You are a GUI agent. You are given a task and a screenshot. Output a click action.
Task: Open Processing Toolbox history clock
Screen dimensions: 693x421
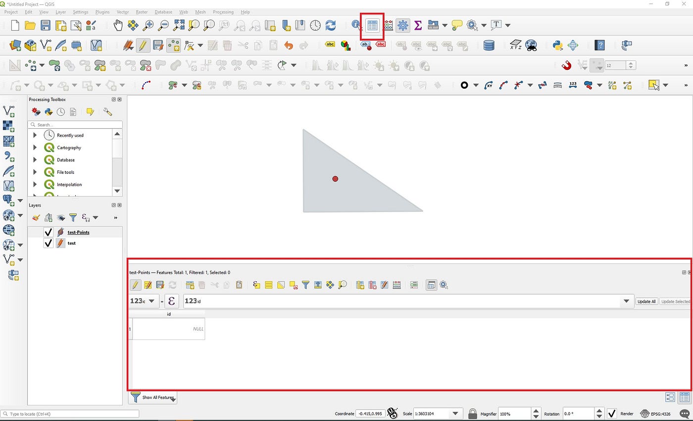[60, 112]
